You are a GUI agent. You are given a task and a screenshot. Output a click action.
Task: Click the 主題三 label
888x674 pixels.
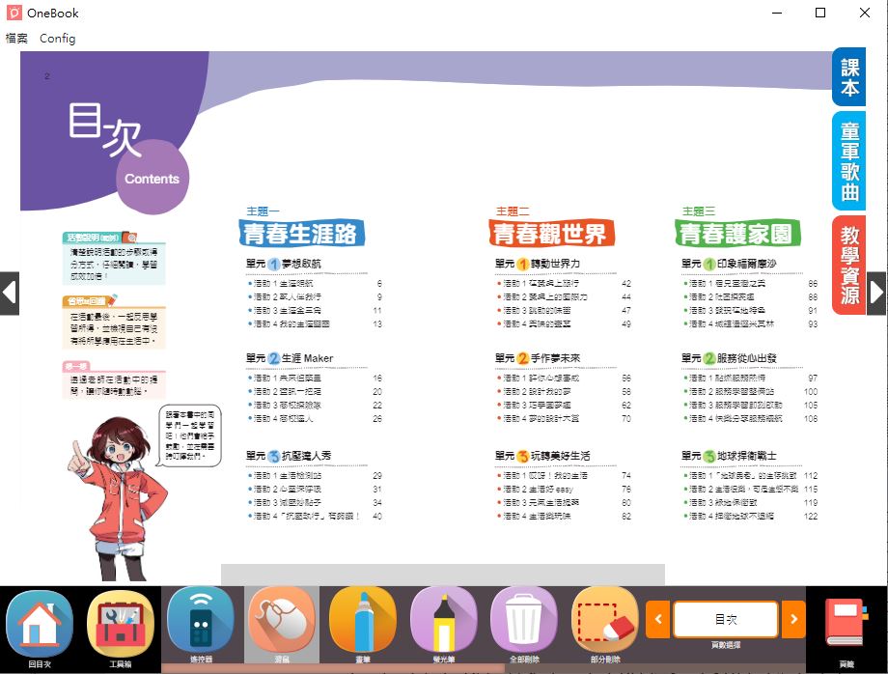698,211
